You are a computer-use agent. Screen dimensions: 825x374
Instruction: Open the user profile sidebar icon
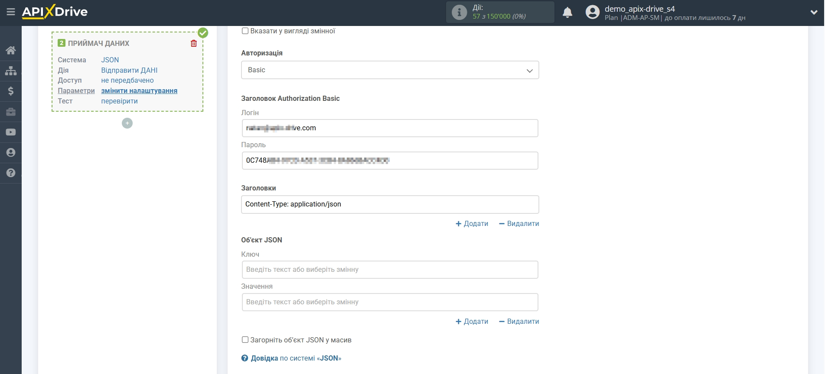[x=11, y=152]
